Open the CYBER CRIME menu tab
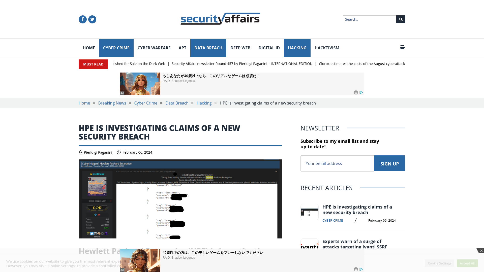Image resolution: width=484 pixels, height=272 pixels. point(116,48)
